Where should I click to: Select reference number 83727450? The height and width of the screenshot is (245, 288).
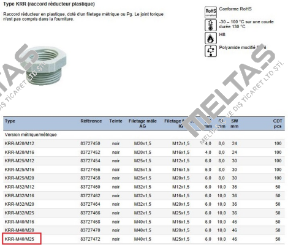click(90, 143)
